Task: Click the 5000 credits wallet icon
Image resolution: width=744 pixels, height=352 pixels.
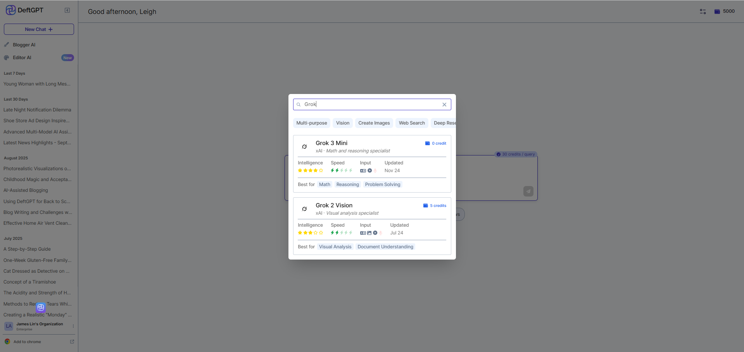Action: (717, 12)
